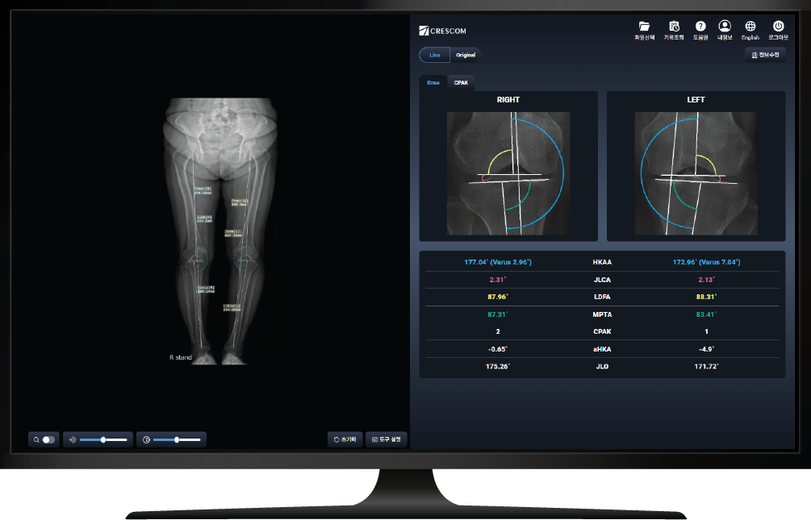Click the reset (초기화) button
This screenshot has width=811, height=520.
(345, 439)
